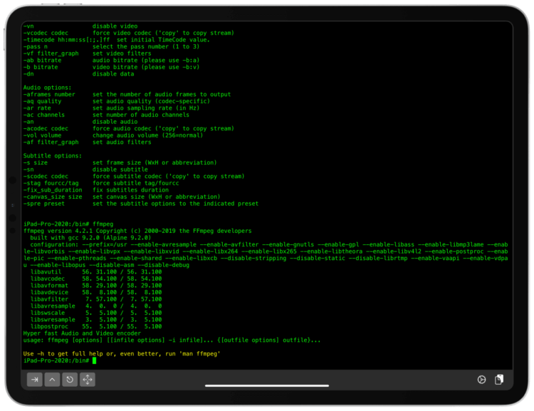
Task: Click the 'libavdevice' version row
Action: pyautogui.click(x=96, y=292)
